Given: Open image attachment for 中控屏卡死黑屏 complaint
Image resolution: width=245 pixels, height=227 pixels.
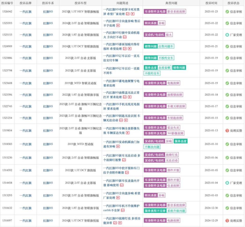Looking at the screenshot, I should coord(128,14).
